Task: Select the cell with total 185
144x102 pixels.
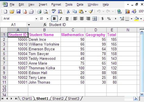Action: click(112, 39)
